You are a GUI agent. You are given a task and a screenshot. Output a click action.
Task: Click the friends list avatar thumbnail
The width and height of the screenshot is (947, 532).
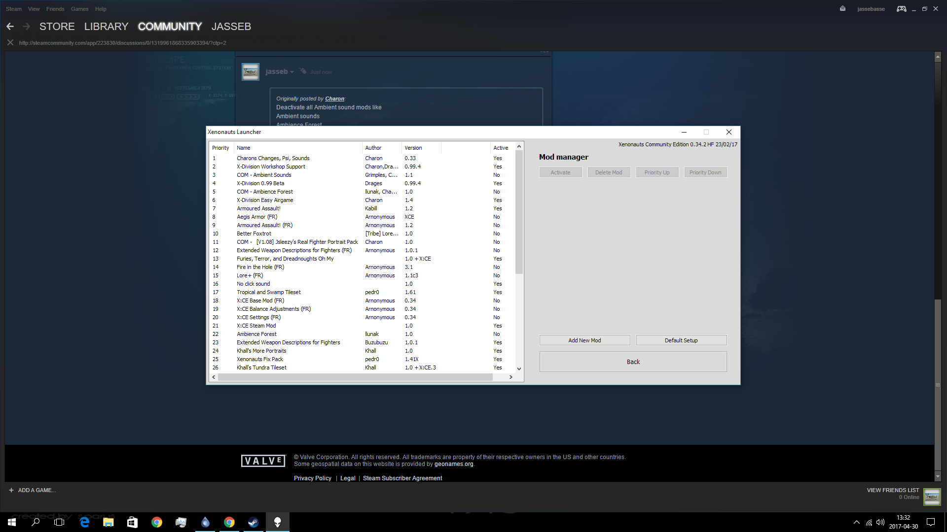click(x=932, y=497)
